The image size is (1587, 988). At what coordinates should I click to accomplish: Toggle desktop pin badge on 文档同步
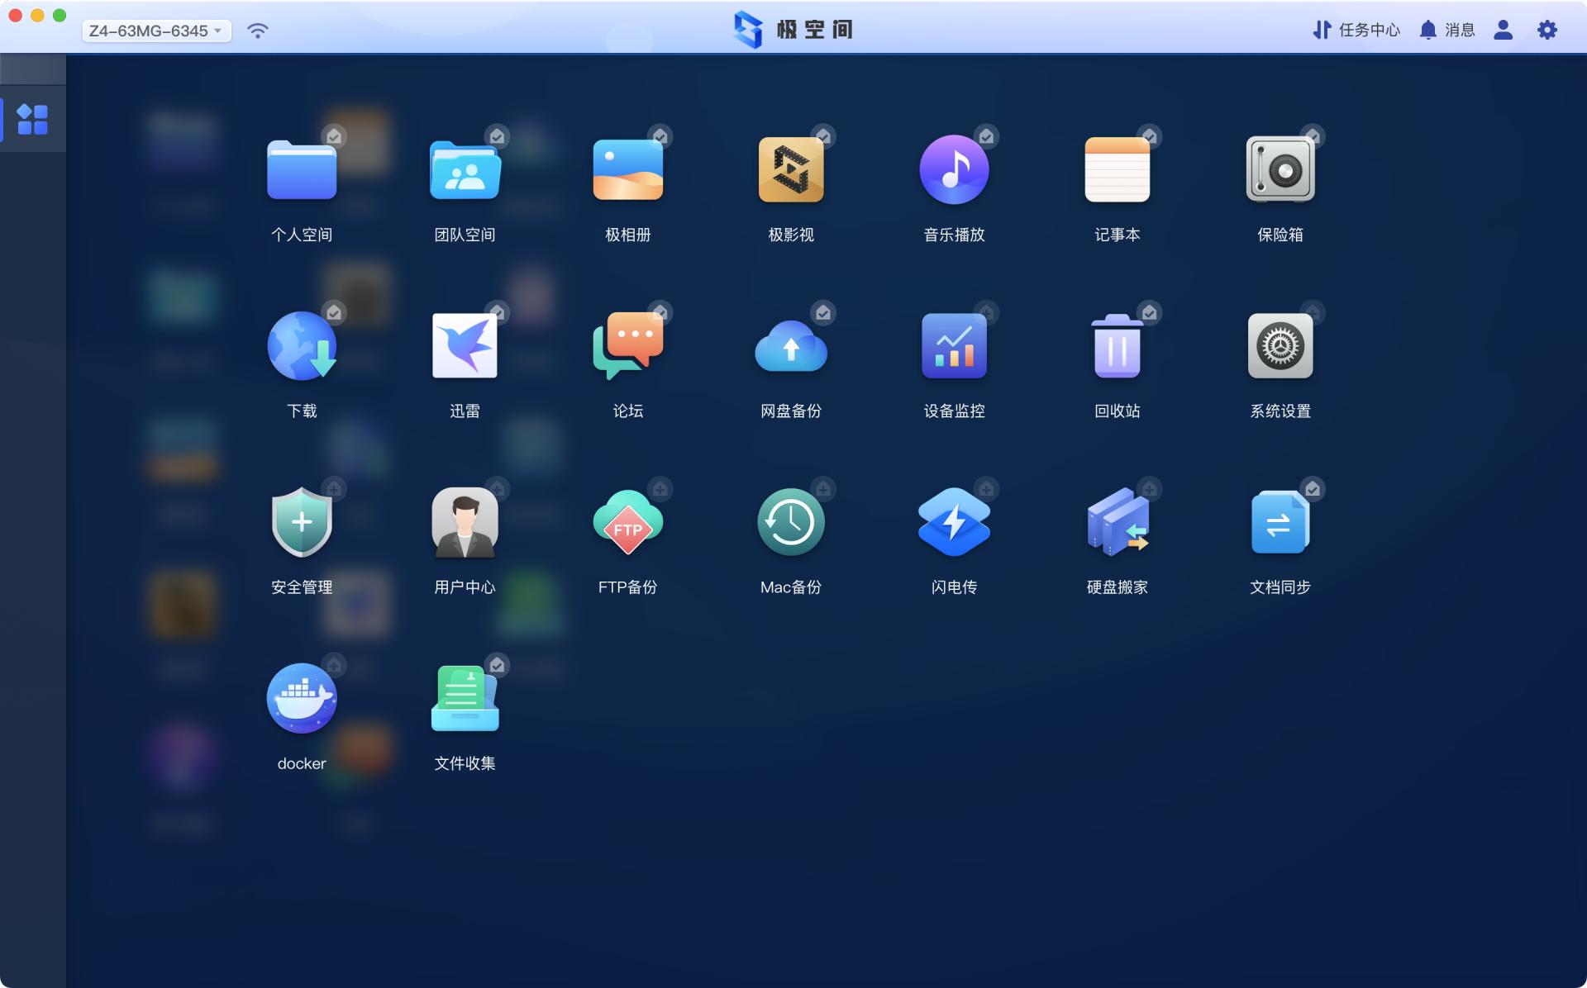[x=1312, y=489]
